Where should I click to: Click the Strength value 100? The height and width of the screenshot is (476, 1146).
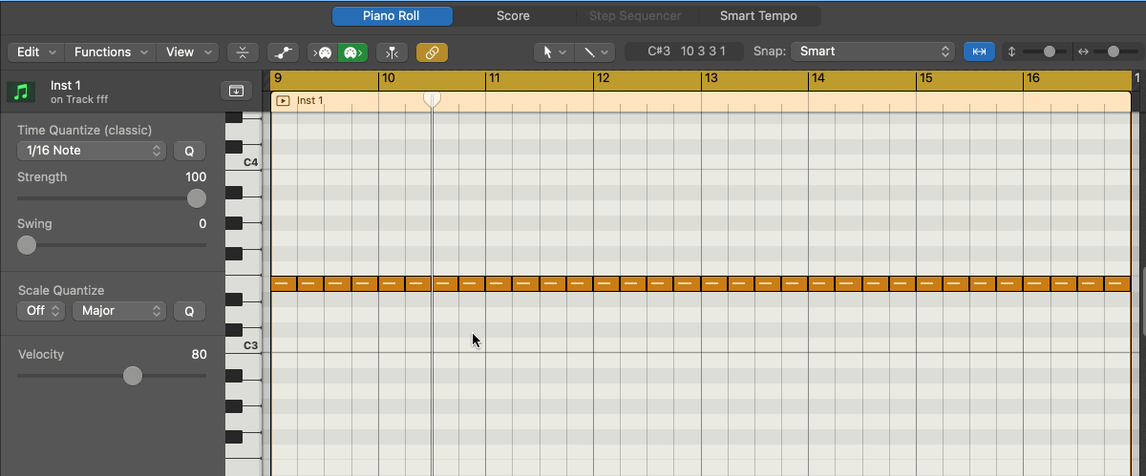click(x=196, y=177)
